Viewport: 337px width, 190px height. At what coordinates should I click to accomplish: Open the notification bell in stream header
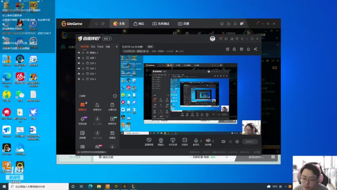pos(248,49)
